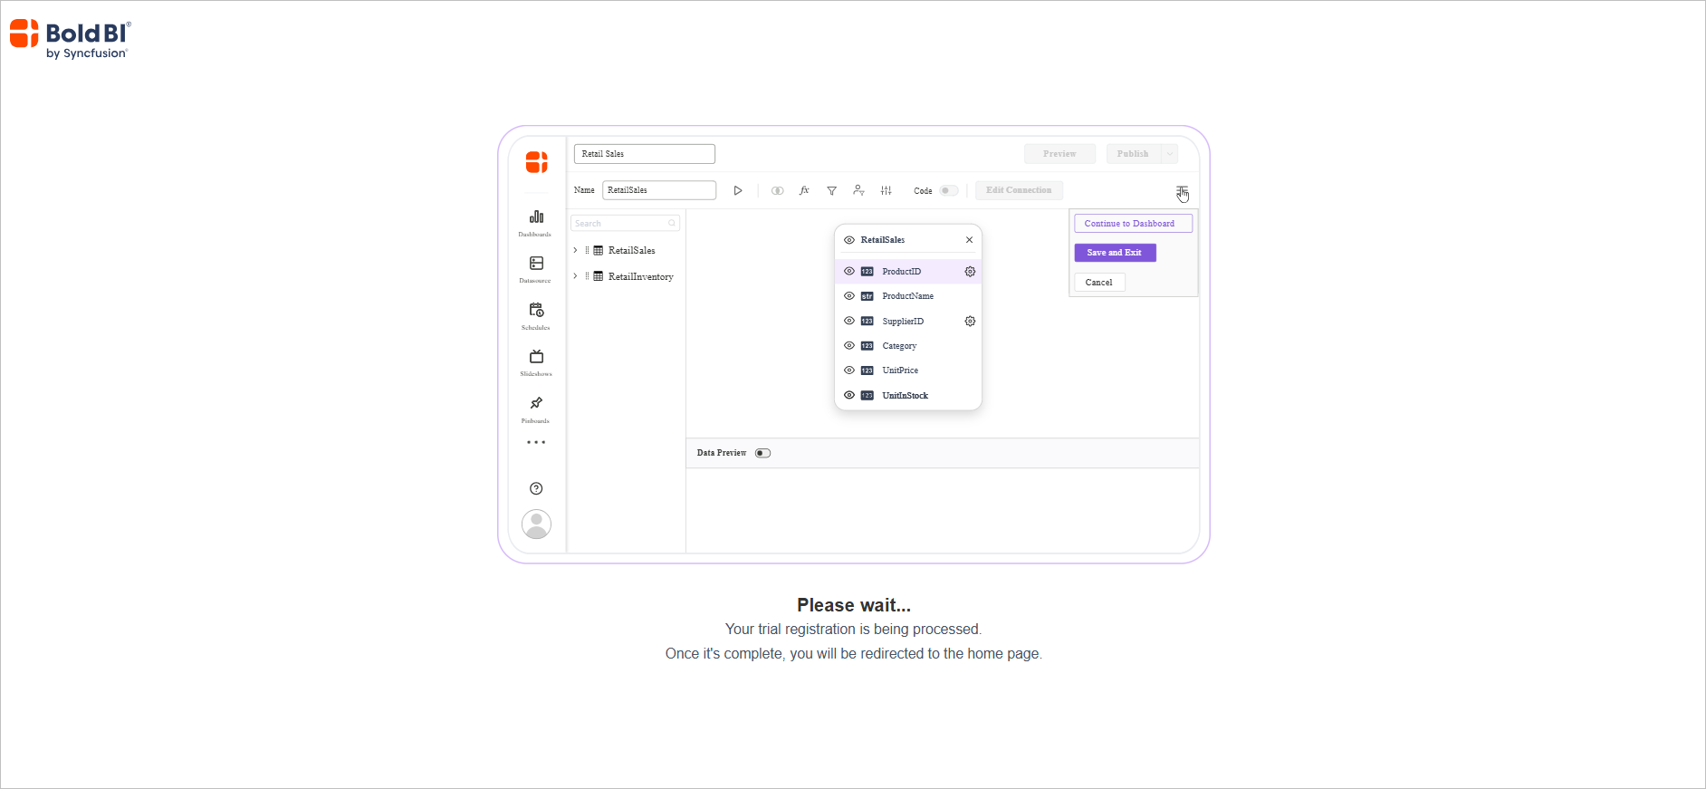Click the three-dot more options in sidebar
The image size is (1706, 789).
pyautogui.click(x=536, y=443)
